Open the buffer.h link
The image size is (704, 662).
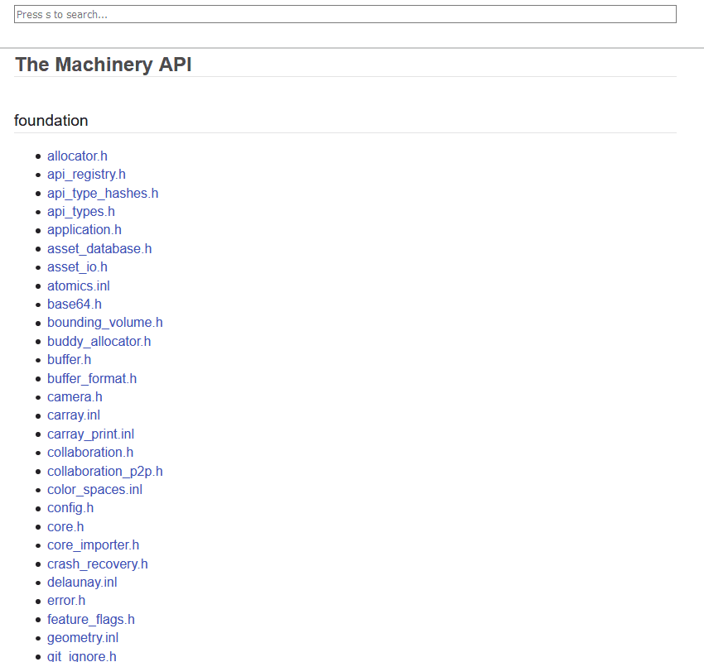pyautogui.click(x=69, y=360)
